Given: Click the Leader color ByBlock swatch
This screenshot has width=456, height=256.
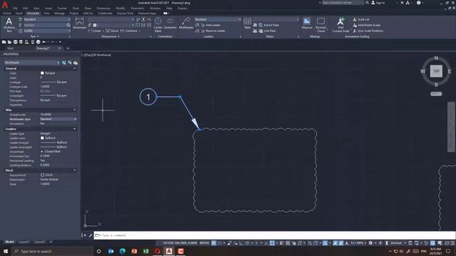Looking at the screenshot, I should (x=42, y=138).
